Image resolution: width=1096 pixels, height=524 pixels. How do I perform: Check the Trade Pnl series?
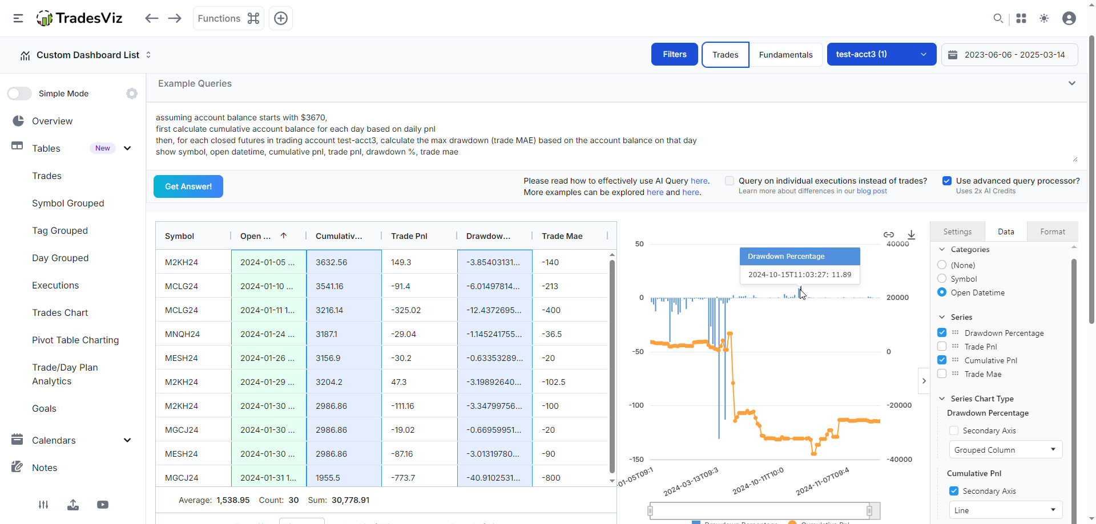[942, 347]
